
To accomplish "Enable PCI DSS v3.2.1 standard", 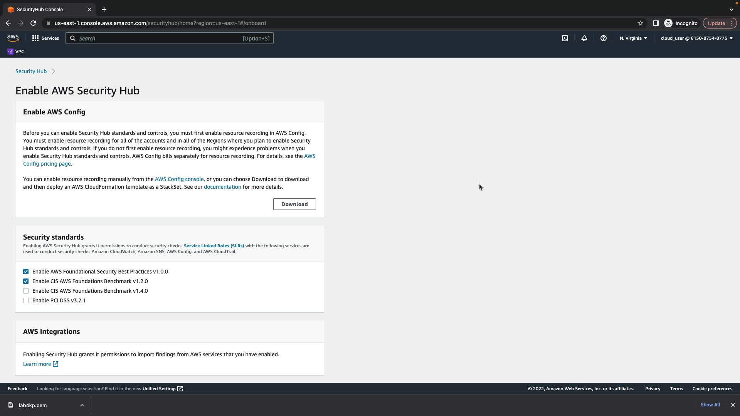I will tap(26, 300).
